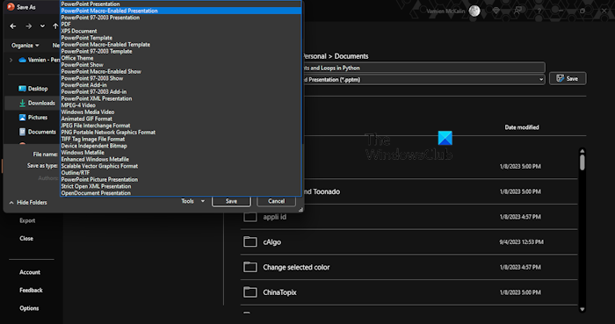The width and height of the screenshot is (615, 324).
Task: Click Save button in PowerPoint backstage
Action: 568,79
